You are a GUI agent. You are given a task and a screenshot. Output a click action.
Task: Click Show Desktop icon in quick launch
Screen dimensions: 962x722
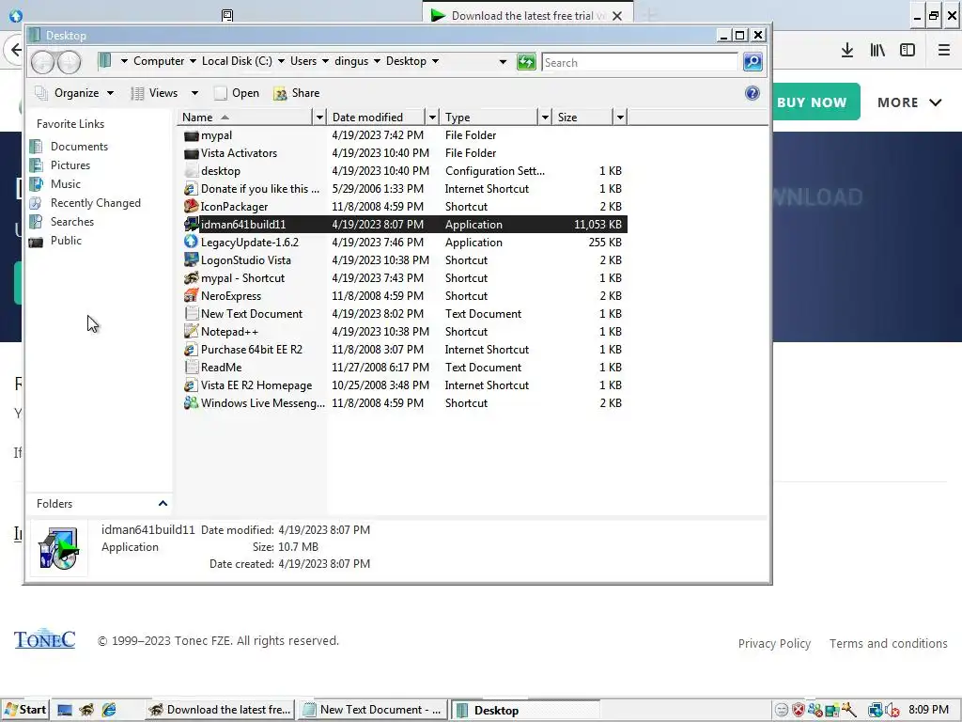65,711
